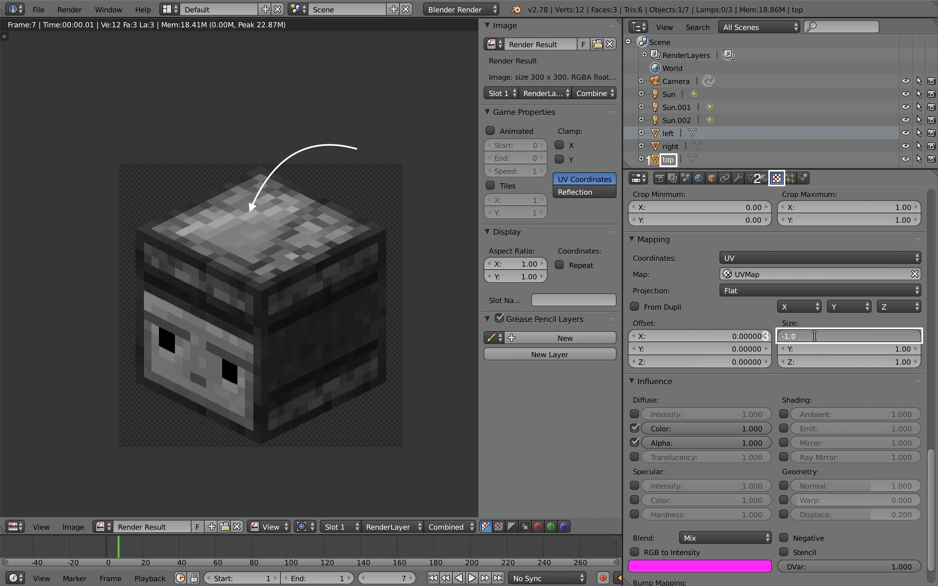The height and width of the screenshot is (586, 938).
Task: Open the World properties globe tab
Action: tap(699, 178)
